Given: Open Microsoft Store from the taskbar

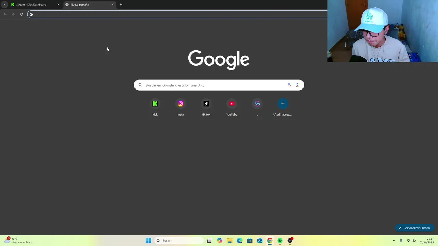Looking at the screenshot, I should (249, 241).
